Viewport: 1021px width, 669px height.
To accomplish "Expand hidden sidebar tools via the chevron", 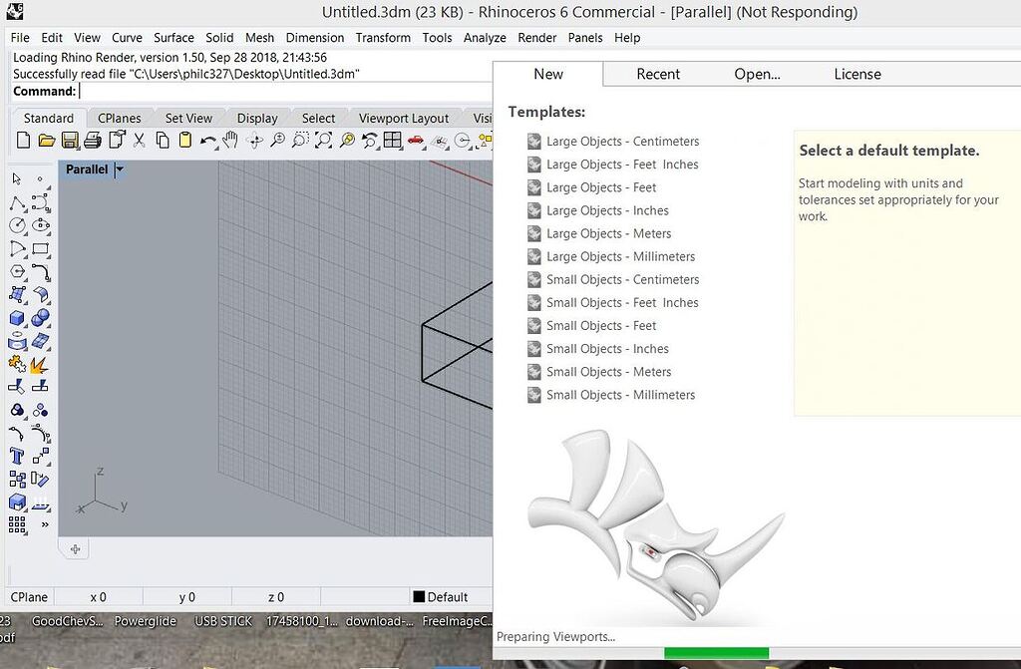I will pyautogui.click(x=44, y=526).
